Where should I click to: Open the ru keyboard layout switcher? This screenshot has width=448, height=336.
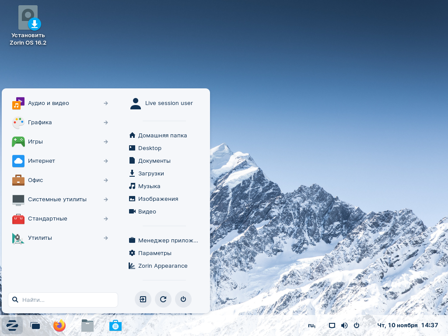coord(311,325)
